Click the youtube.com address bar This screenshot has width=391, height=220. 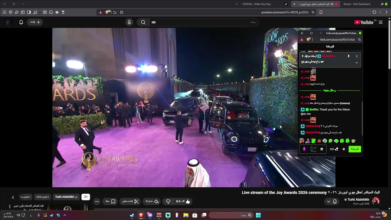(x=285, y=12)
